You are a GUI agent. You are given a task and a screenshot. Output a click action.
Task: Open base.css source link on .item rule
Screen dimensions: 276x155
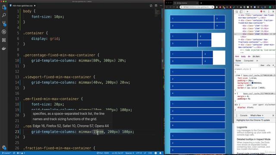point(259,75)
